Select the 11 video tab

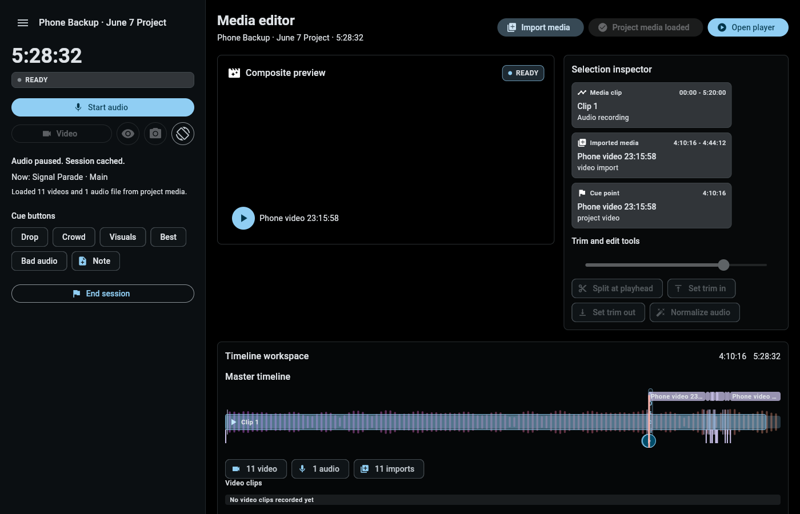(256, 469)
